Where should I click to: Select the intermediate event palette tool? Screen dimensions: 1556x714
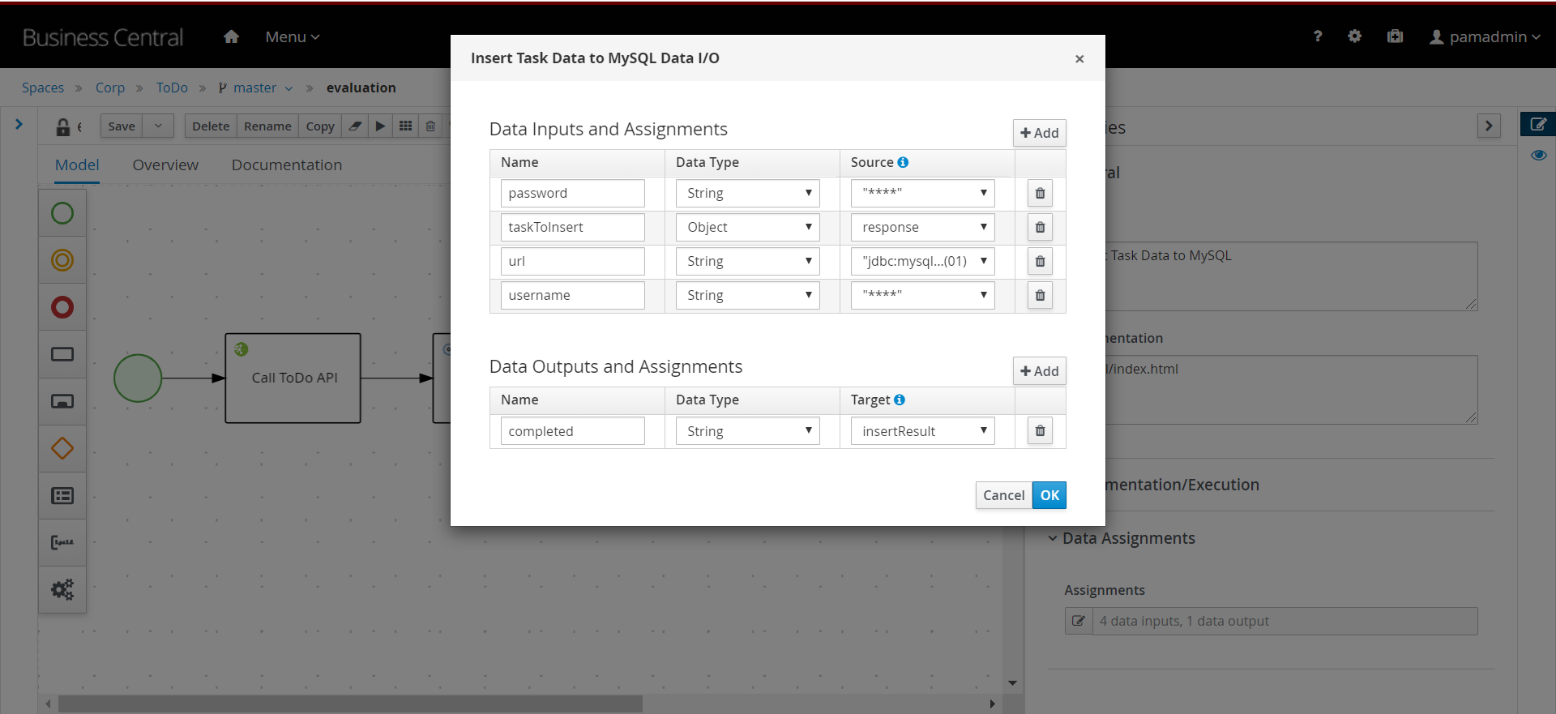pyautogui.click(x=62, y=260)
